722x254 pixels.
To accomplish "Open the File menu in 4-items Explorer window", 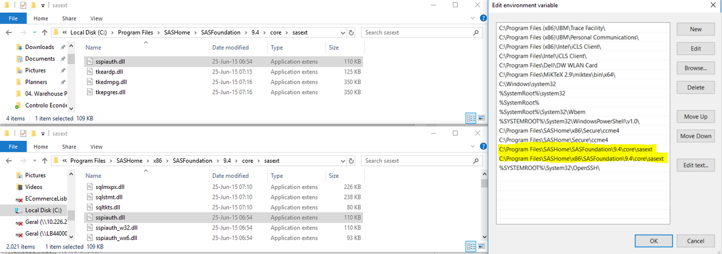I will click(x=13, y=18).
